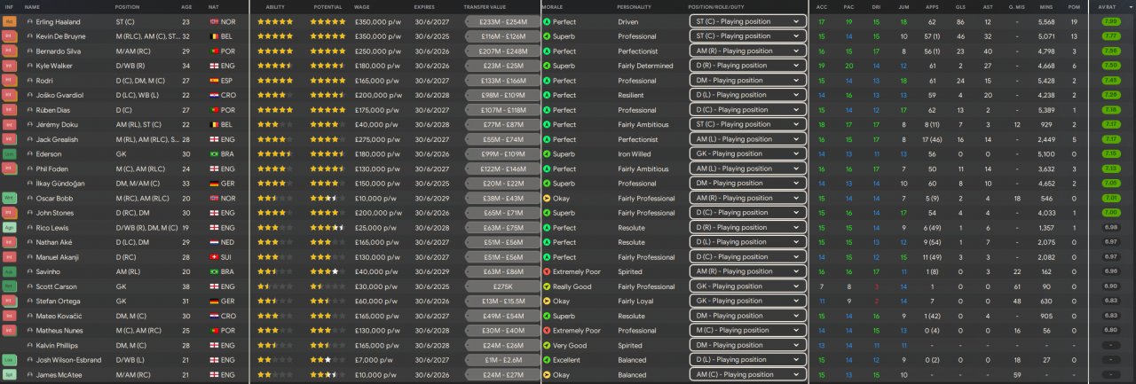Click Scott Carson's Really Good morale icon
Viewport: 1136px width, 384px height.
[x=547, y=286]
